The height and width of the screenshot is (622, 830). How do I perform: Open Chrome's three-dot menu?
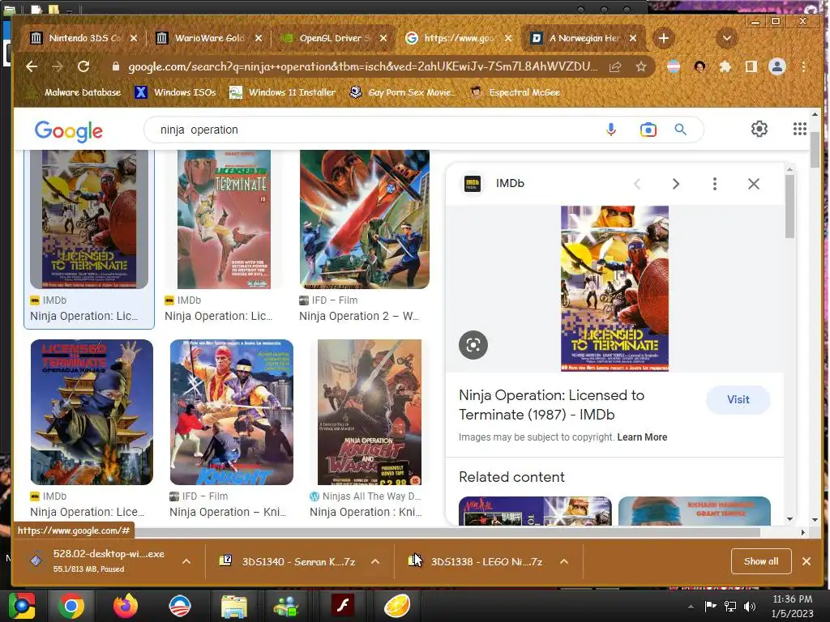(803, 66)
